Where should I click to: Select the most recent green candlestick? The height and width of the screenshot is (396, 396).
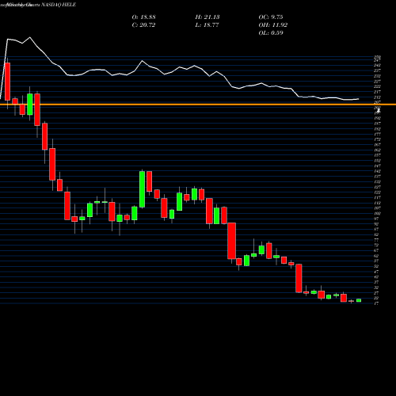coord(359,300)
